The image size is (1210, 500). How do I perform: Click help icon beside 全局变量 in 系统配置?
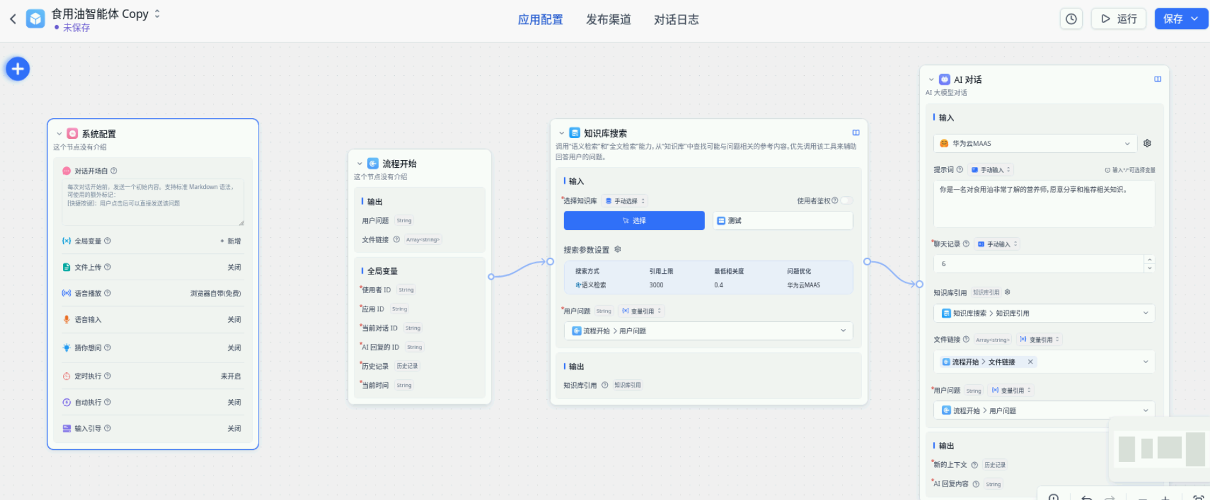pos(107,241)
